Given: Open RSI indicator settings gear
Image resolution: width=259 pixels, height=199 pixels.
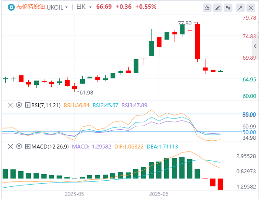Looking at the screenshot, I should point(19,105).
